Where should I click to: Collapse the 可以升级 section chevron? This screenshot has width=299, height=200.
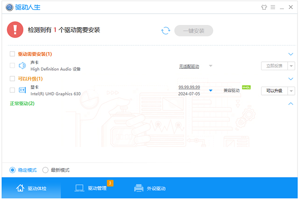(291, 79)
